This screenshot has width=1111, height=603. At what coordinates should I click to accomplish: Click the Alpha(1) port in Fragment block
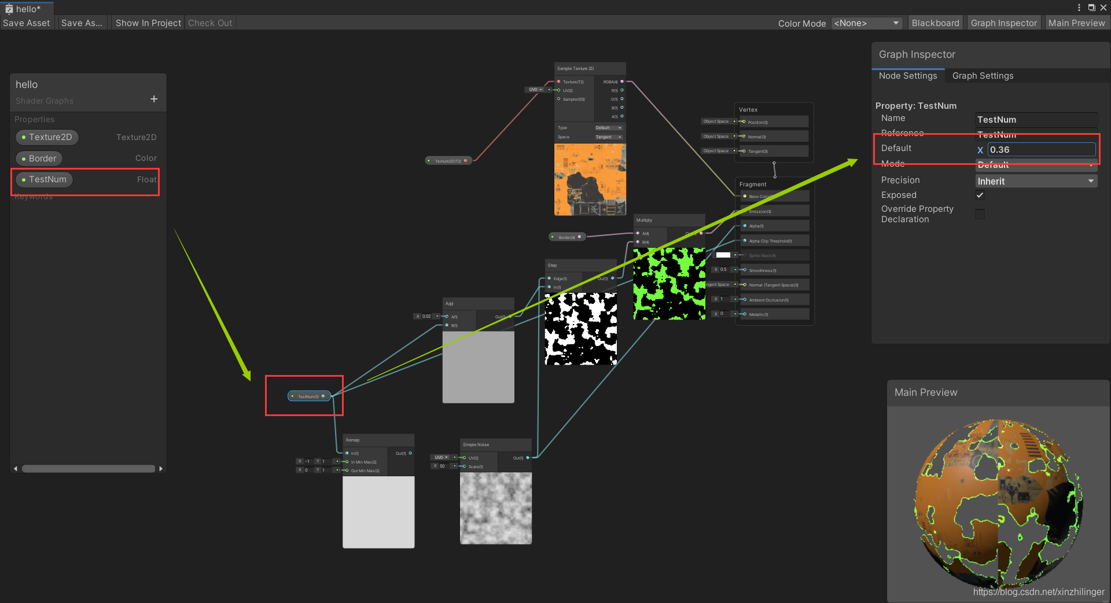coord(745,226)
